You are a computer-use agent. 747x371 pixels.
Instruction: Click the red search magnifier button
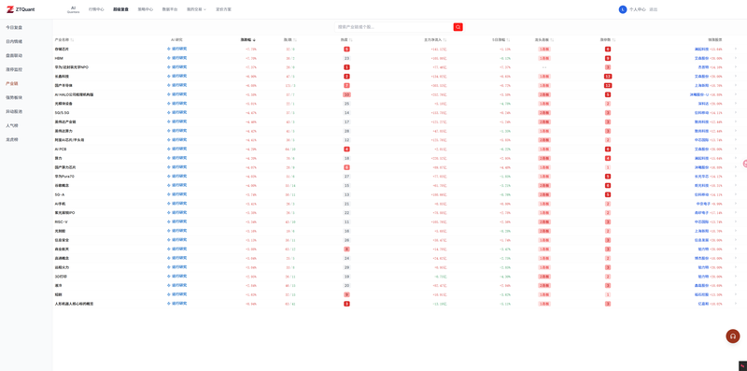coord(458,27)
